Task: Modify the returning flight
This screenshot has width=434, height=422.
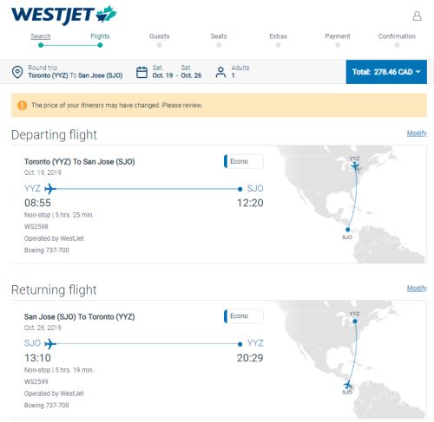Action: click(x=417, y=289)
